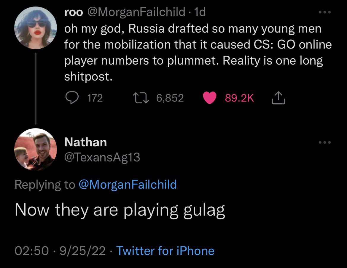Click the blue @MorganFailchild reply mention
The width and height of the screenshot is (347, 268).
point(128,184)
